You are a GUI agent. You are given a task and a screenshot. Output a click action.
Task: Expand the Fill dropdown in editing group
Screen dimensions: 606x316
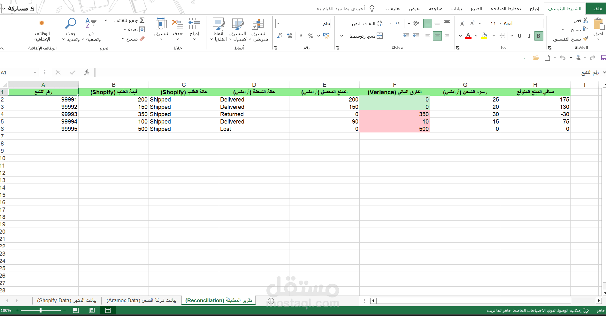tap(125, 29)
